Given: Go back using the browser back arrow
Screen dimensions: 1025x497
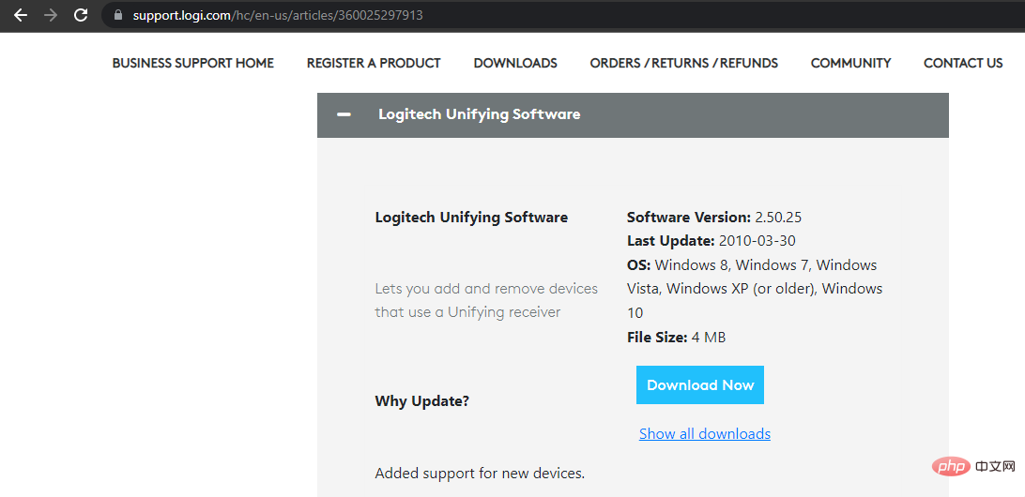Looking at the screenshot, I should click(21, 15).
